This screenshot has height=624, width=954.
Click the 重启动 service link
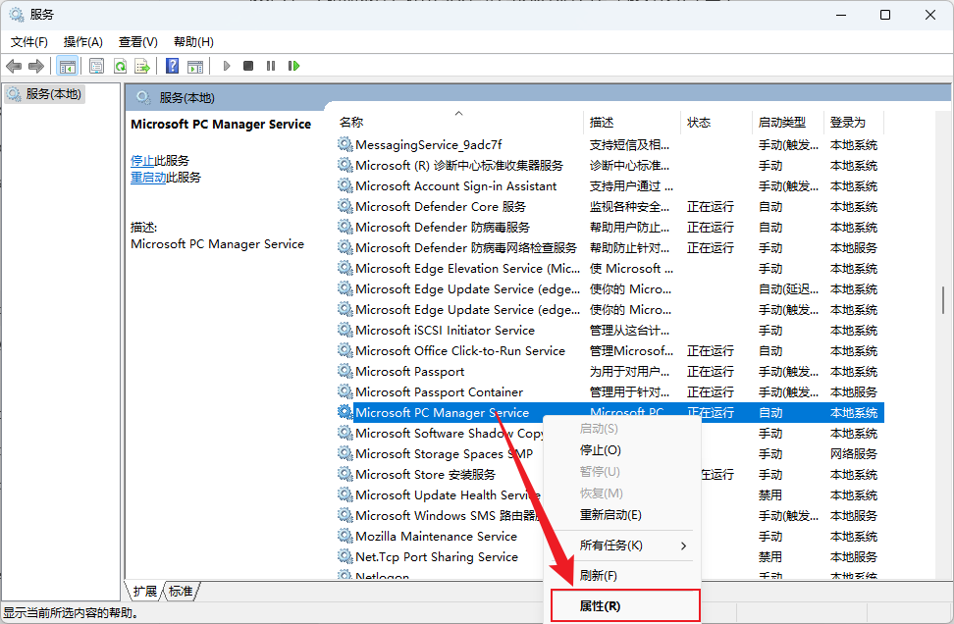coord(148,178)
